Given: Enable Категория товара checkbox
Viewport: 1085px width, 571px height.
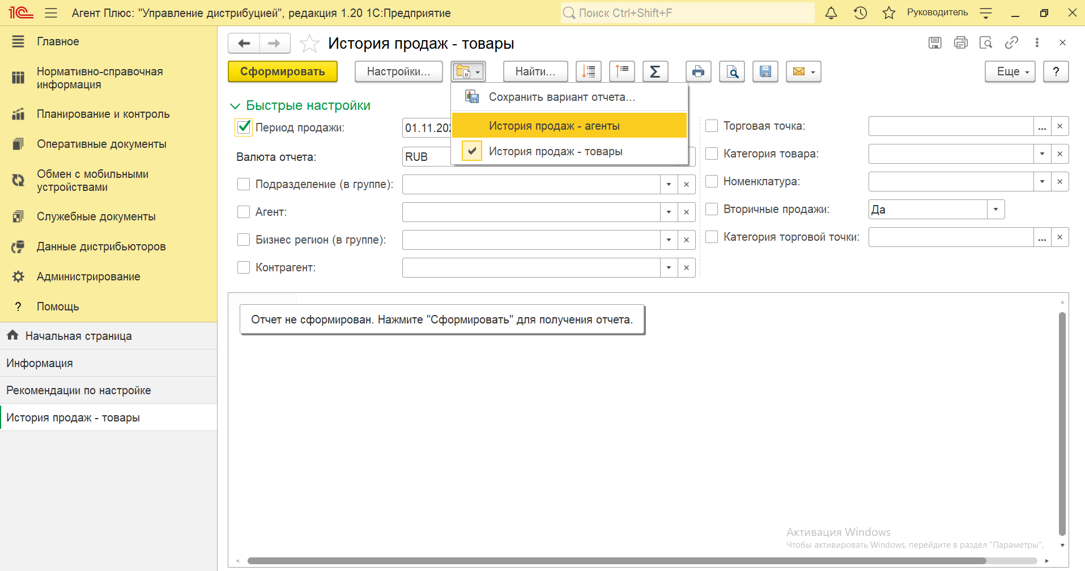Looking at the screenshot, I should pos(712,154).
